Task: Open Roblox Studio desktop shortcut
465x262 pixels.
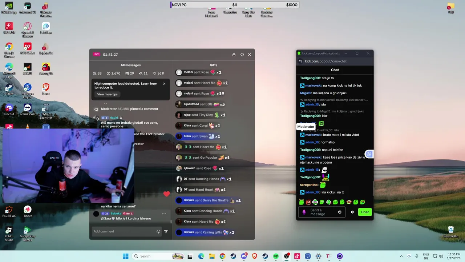Action: click(x=9, y=234)
